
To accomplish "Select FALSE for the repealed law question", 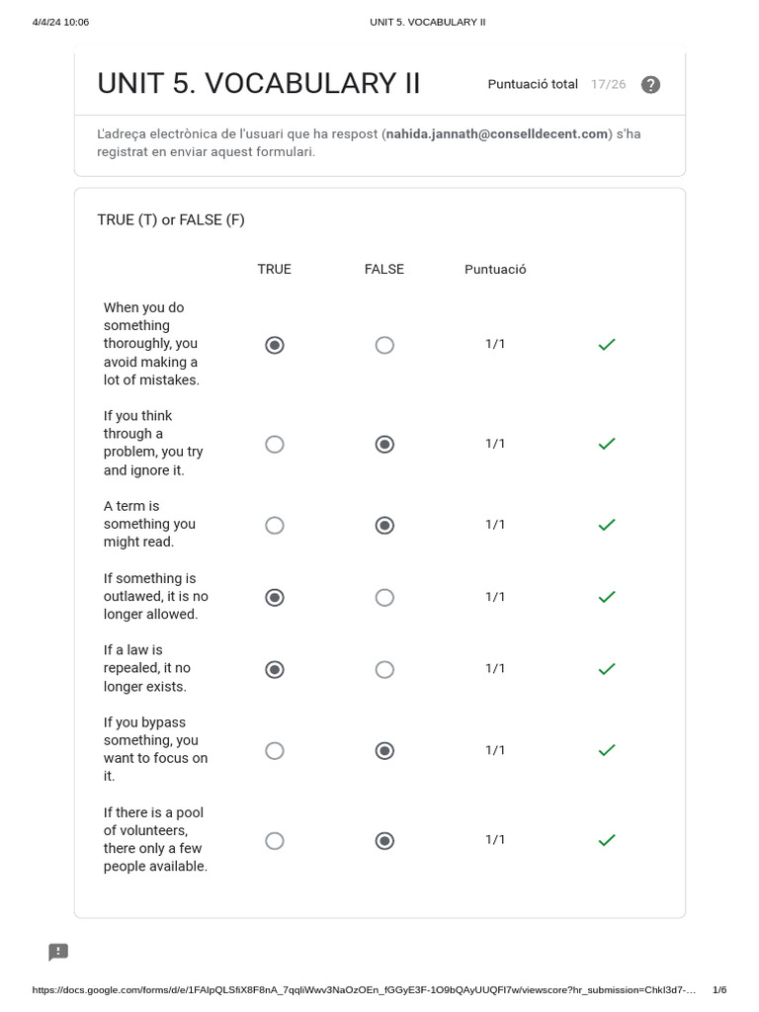I will pos(384,669).
